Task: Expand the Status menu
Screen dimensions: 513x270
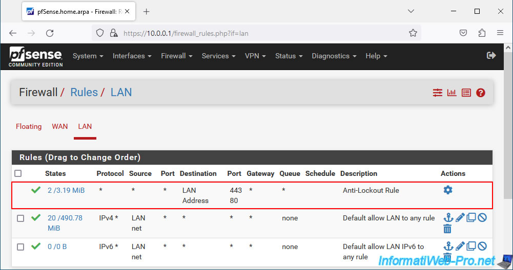Action: pyautogui.click(x=289, y=56)
